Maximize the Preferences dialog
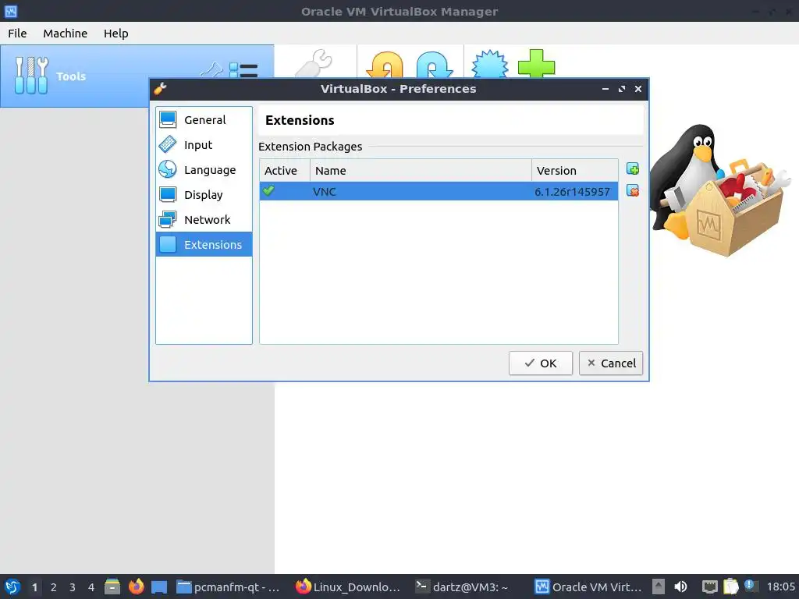 click(622, 89)
